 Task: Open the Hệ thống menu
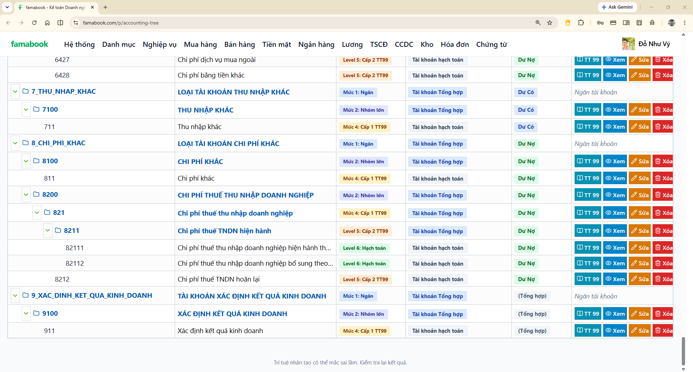[79, 44]
